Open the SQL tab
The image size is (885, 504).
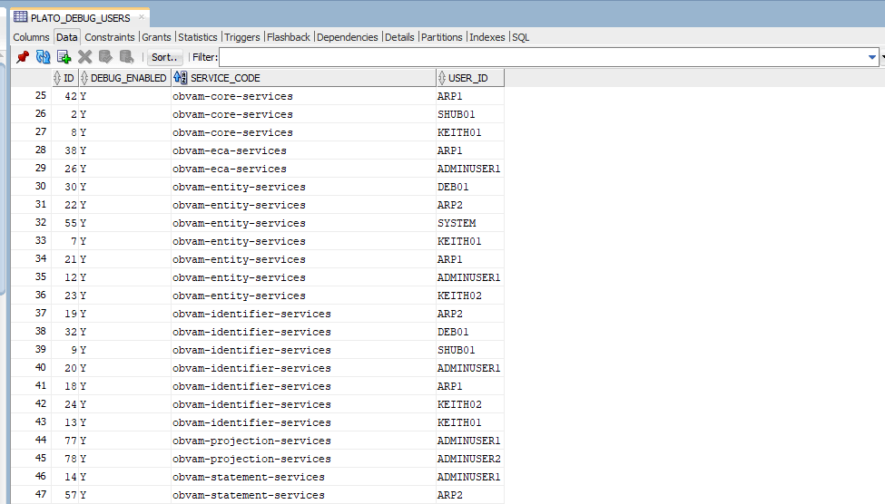point(520,37)
